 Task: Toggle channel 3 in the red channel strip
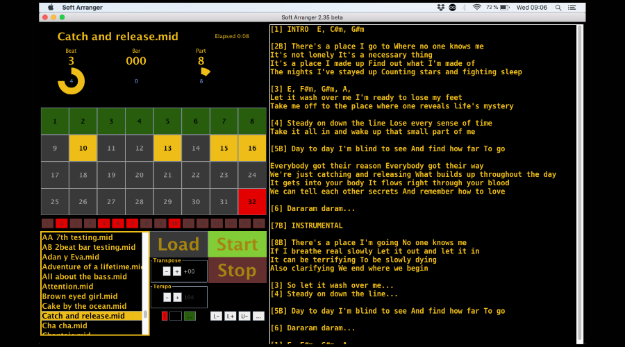pyautogui.click(x=76, y=223)
